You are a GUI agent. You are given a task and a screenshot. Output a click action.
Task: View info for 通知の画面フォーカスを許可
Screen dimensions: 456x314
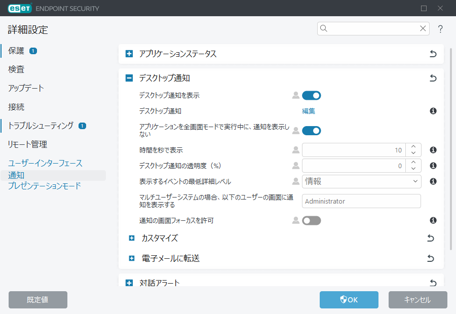click(433, 220)
